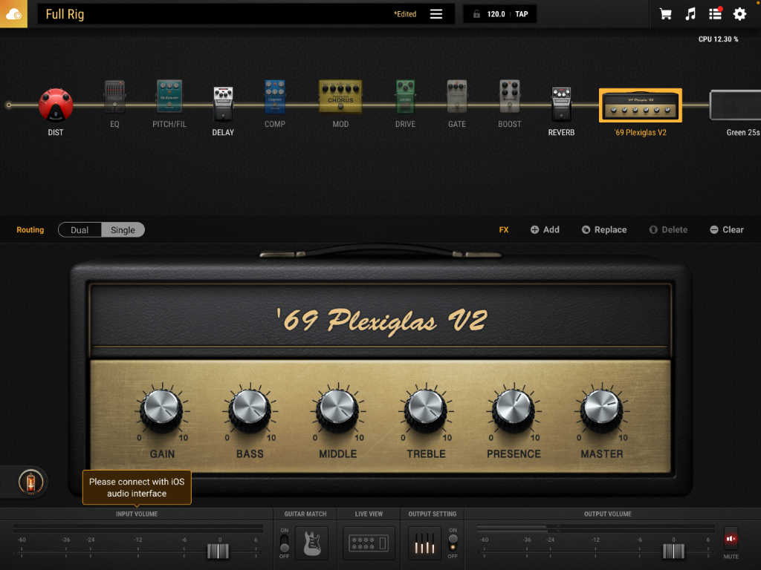Viewport: 761px width, 570px height.
Task: Select the DELAY pedal
Action: tap(223, 104)
